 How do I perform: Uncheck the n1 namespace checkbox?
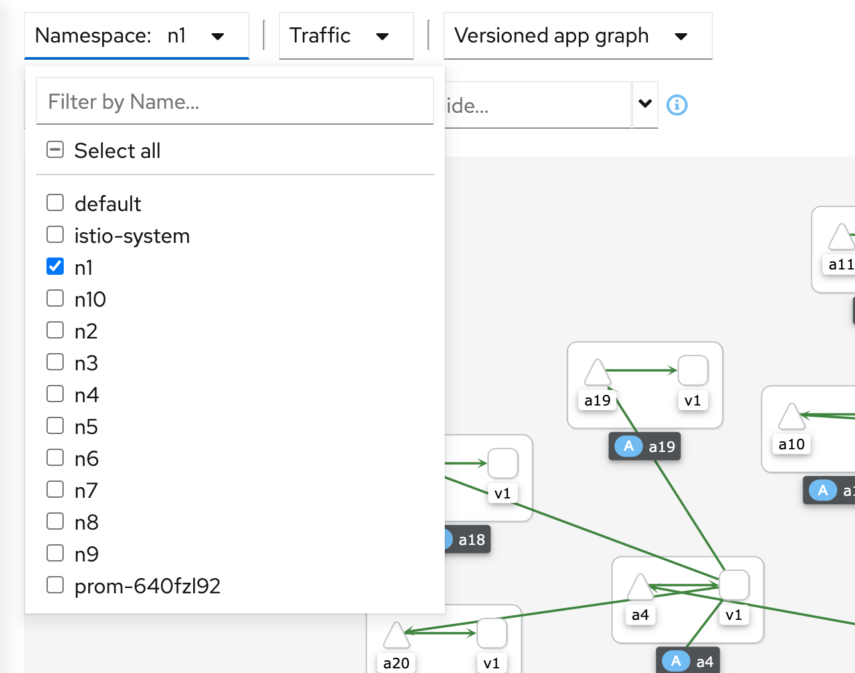pyautogui.click(x=55, y=266)
